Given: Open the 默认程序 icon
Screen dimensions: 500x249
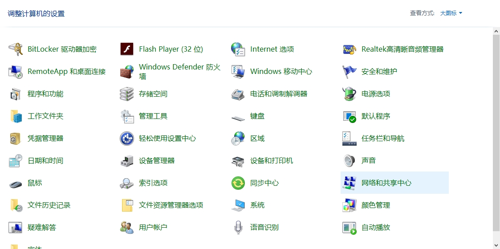Looking at the screenshot, I should tap(349, 116).
